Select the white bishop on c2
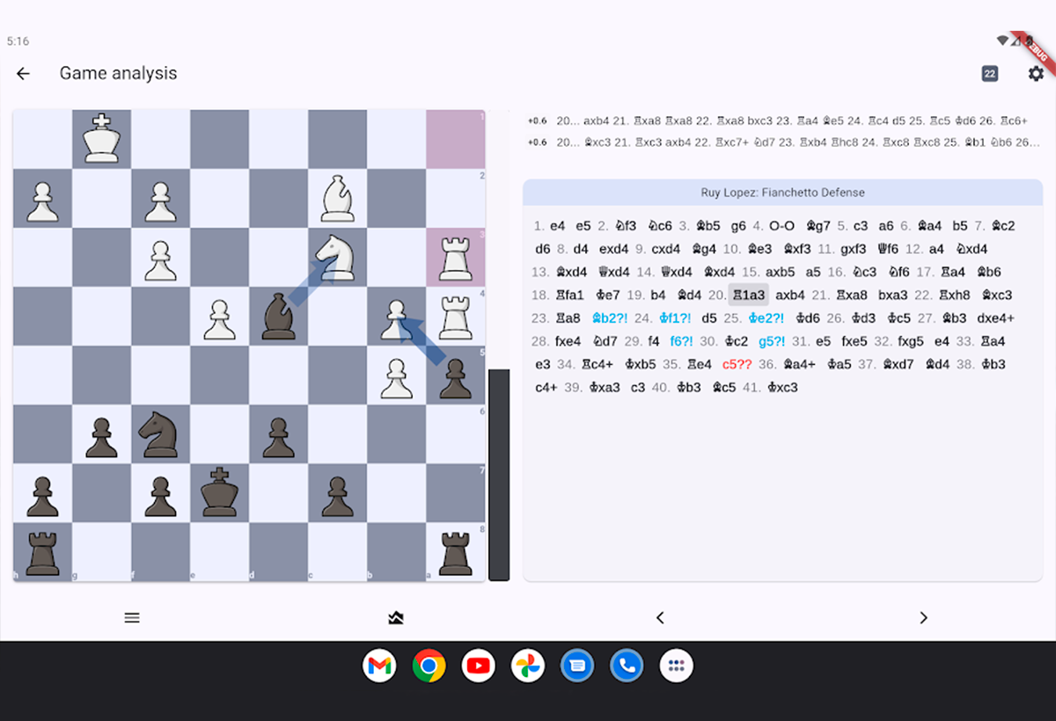 point(337,198)
